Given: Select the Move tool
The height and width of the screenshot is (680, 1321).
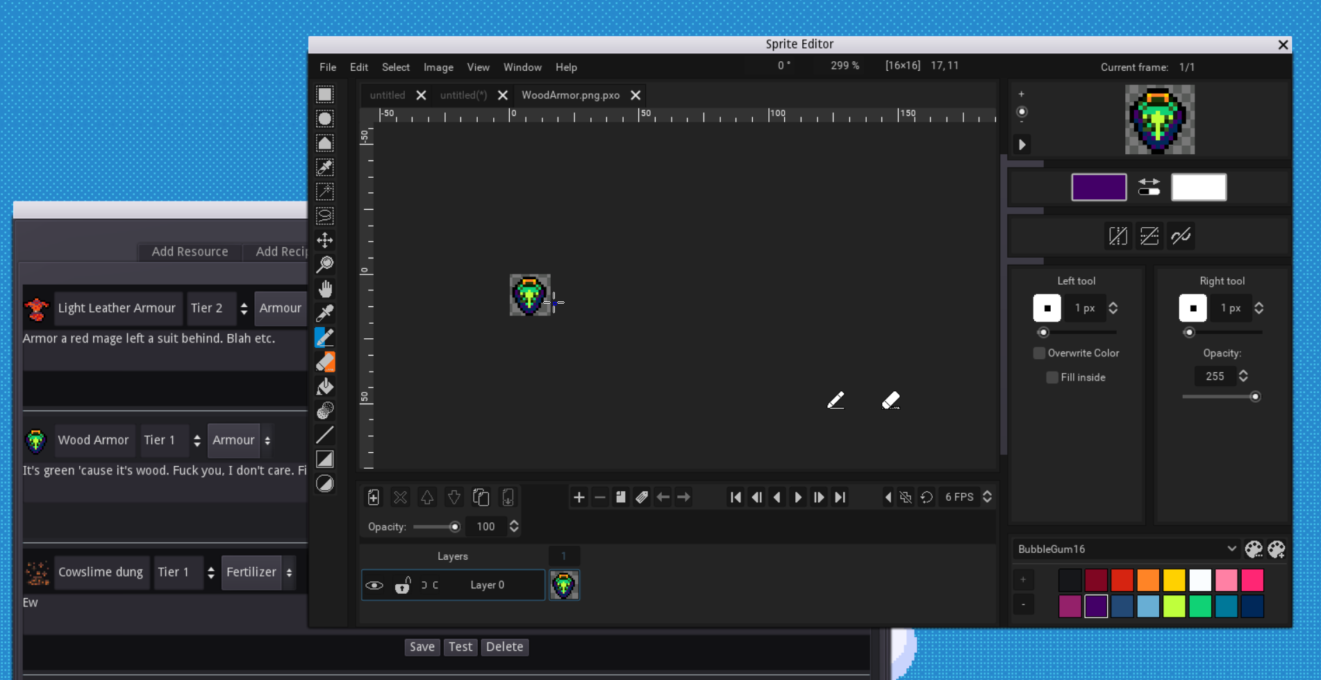Looking at the screenshot, I should [x=324, y=240].
